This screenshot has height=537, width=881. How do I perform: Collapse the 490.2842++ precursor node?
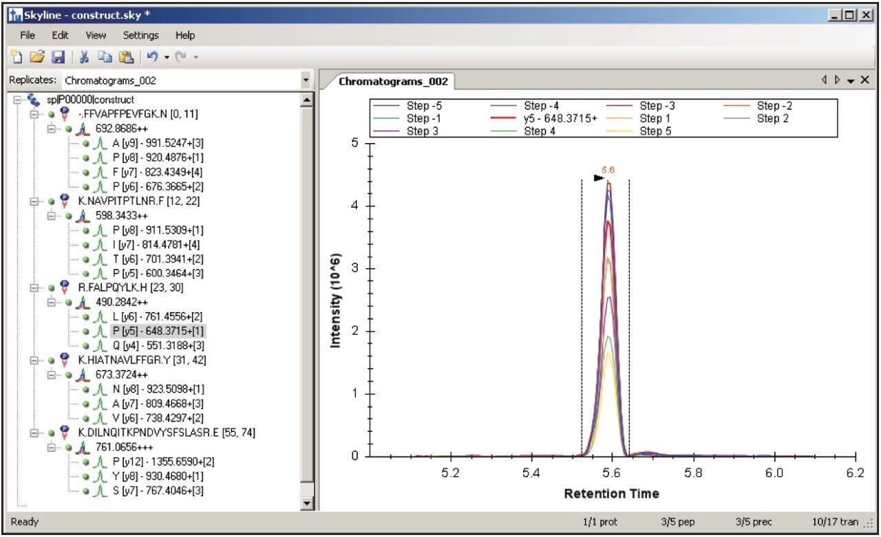(x=52, y=302)
